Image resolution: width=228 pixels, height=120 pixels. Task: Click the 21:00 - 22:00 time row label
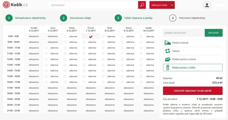pyautogui.click(x=13, y=111)
